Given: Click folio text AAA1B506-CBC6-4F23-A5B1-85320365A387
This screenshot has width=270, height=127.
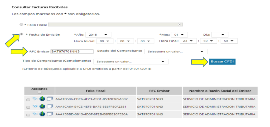Looking at the screenshot, I should [x=91, y=99].
